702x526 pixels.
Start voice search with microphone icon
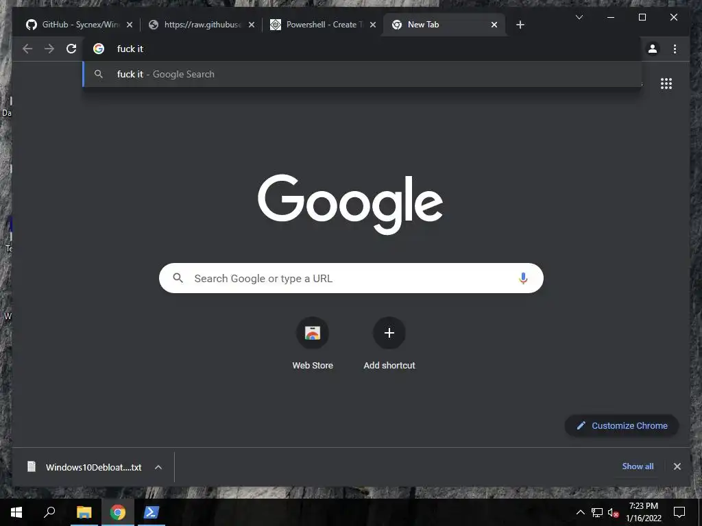[523, 278]
